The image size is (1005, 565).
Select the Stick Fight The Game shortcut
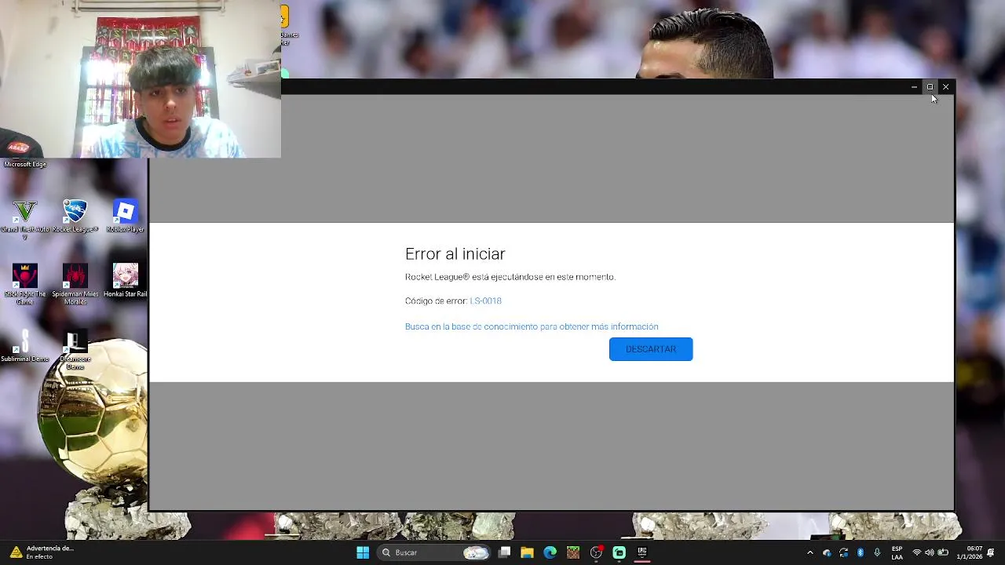click(24, 284)
